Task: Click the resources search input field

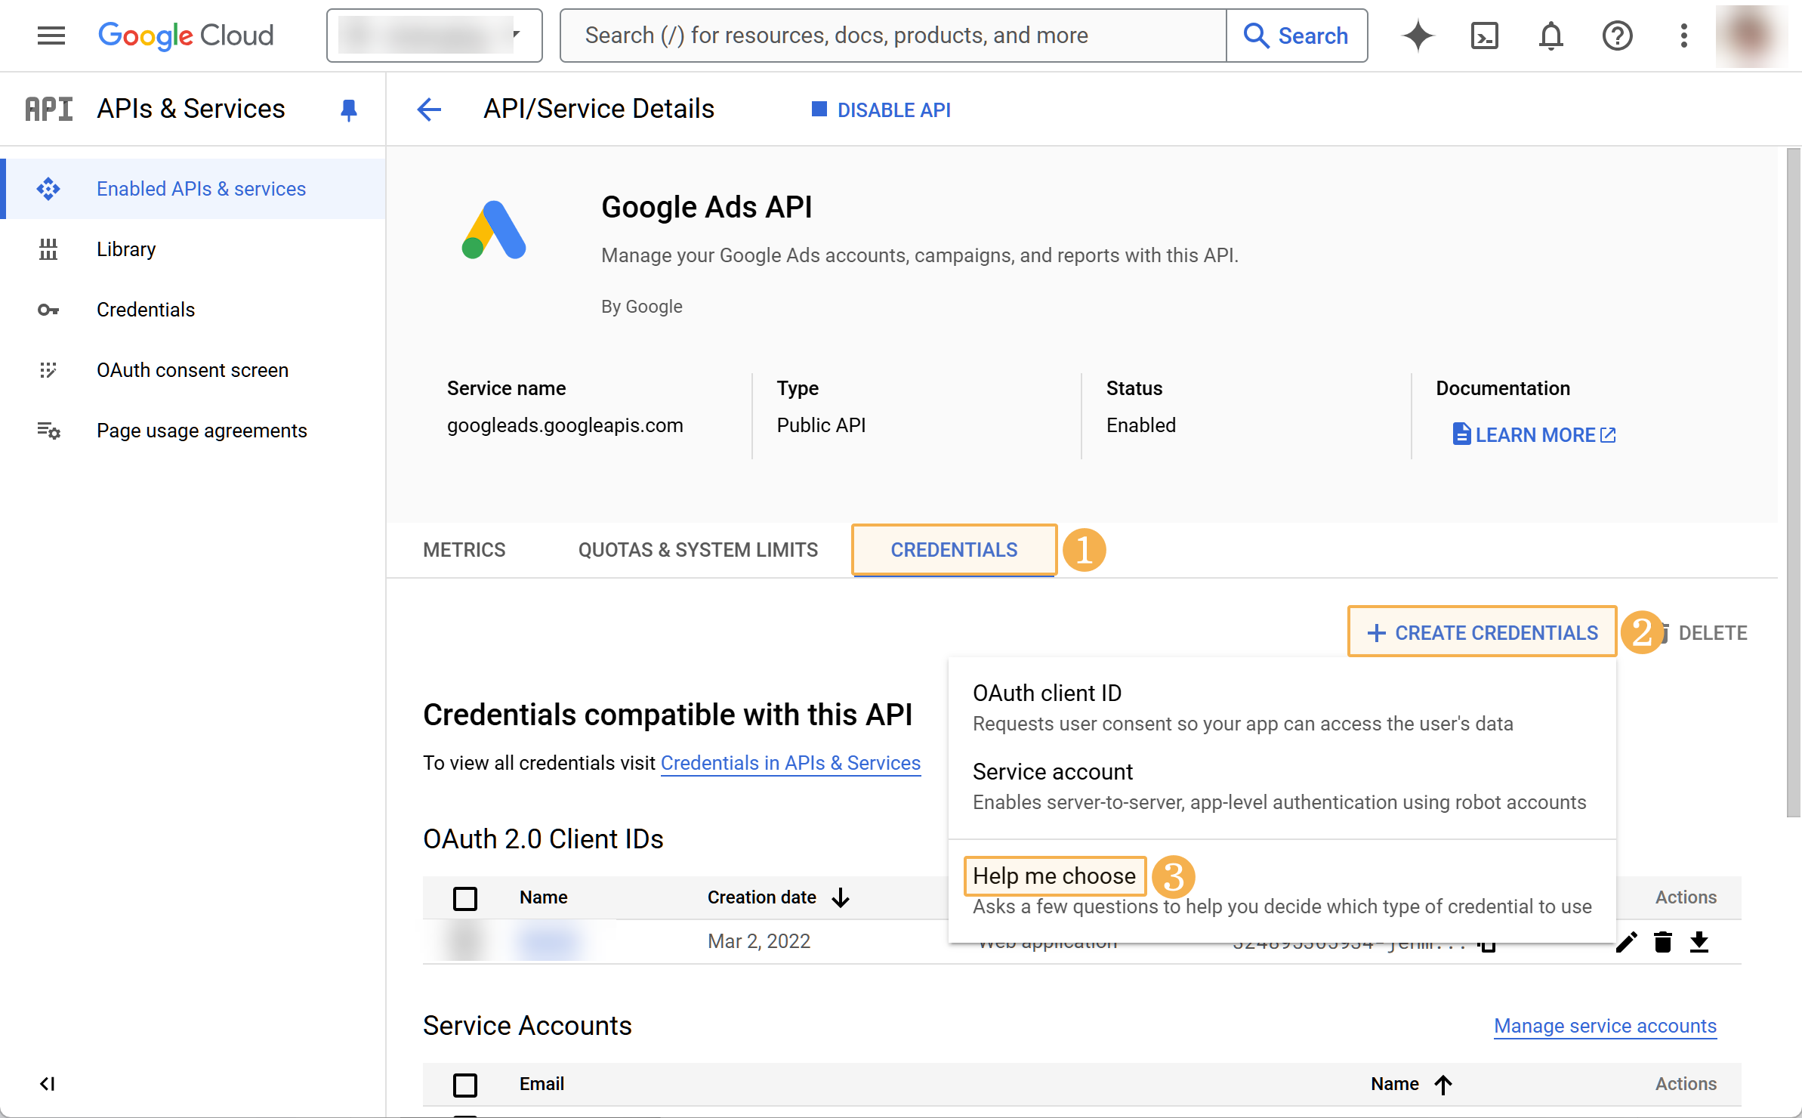Action: [x=891, y=36]
